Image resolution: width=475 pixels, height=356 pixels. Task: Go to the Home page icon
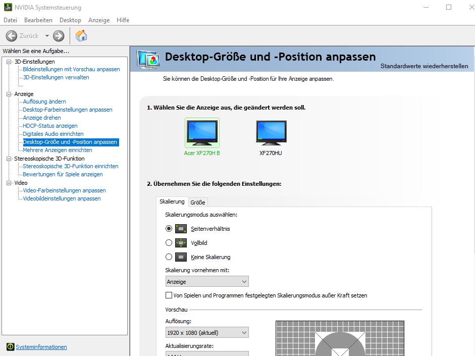pos(81,36)
